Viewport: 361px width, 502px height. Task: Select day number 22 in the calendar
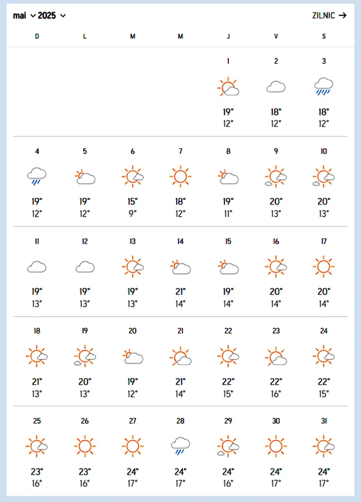coord(228,331)
